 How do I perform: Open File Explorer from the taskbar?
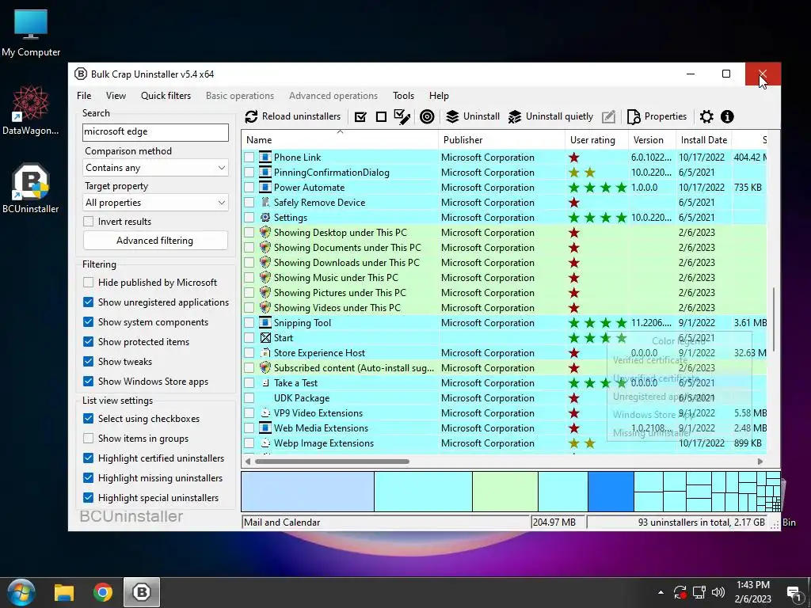pyautogui.click(x=64, y=592)
